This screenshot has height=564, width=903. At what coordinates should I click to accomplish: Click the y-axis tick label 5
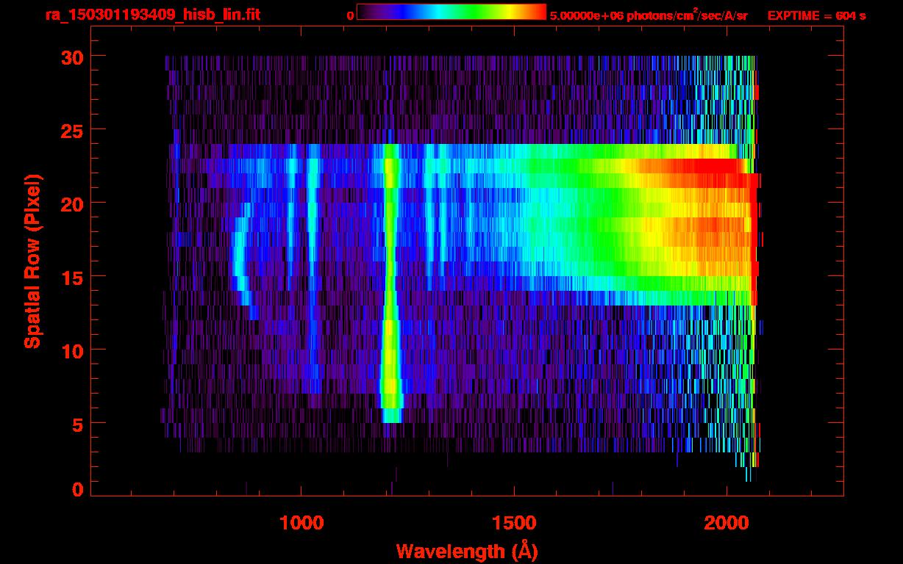tap(76, 424)
